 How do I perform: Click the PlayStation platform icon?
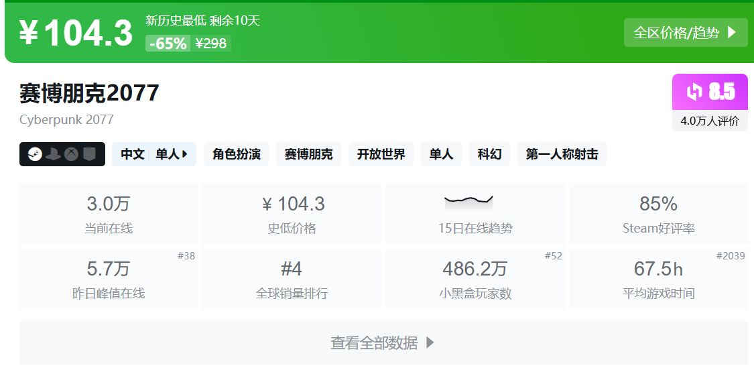tap(53, 154)
